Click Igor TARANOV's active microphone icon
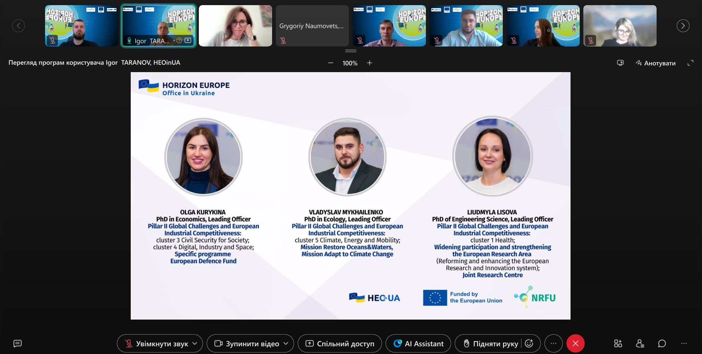702x354 pixels. pos(129,41)
